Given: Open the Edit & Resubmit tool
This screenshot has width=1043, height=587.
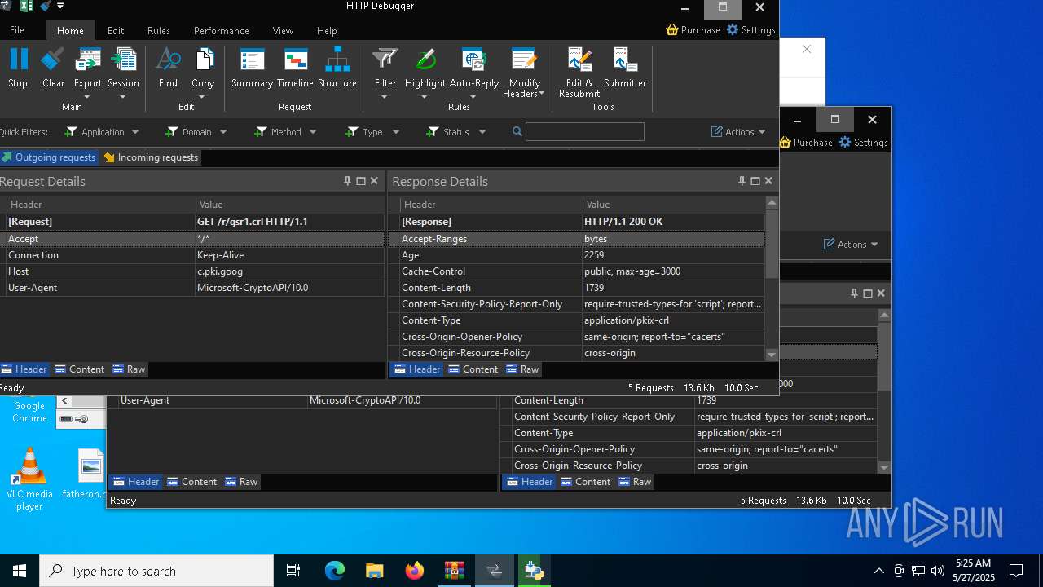Looking at the screenshot, I should pos(579,72).
